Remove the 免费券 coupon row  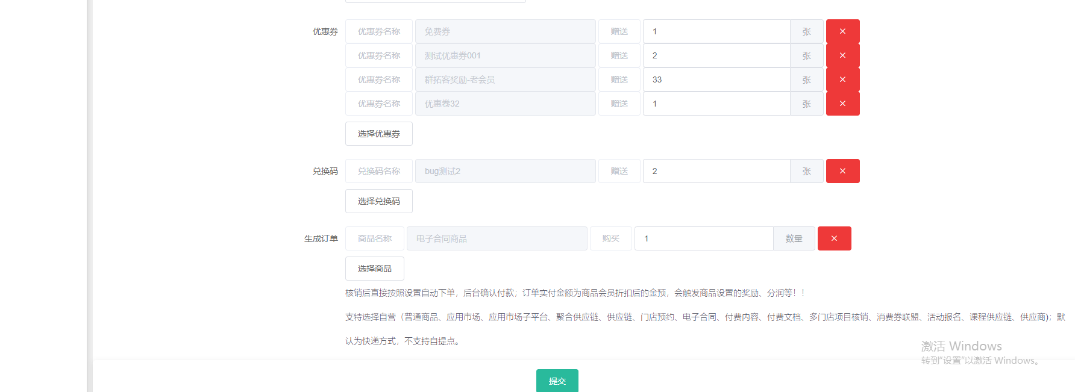(x=842, y=31)
